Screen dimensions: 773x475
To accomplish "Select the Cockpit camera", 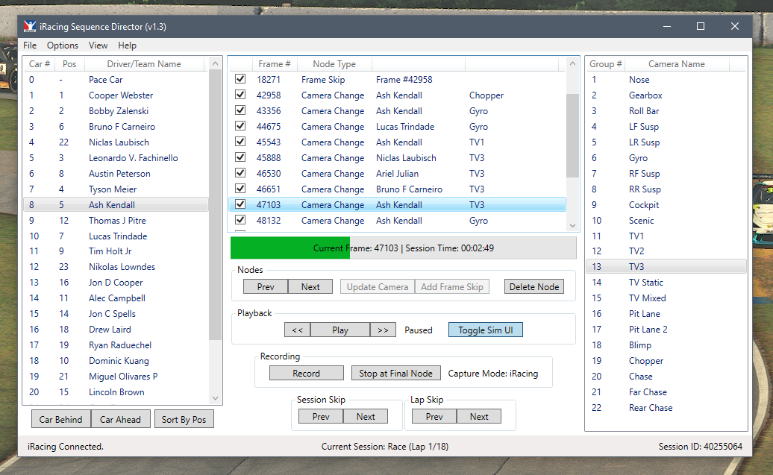I will click(666, 204).
